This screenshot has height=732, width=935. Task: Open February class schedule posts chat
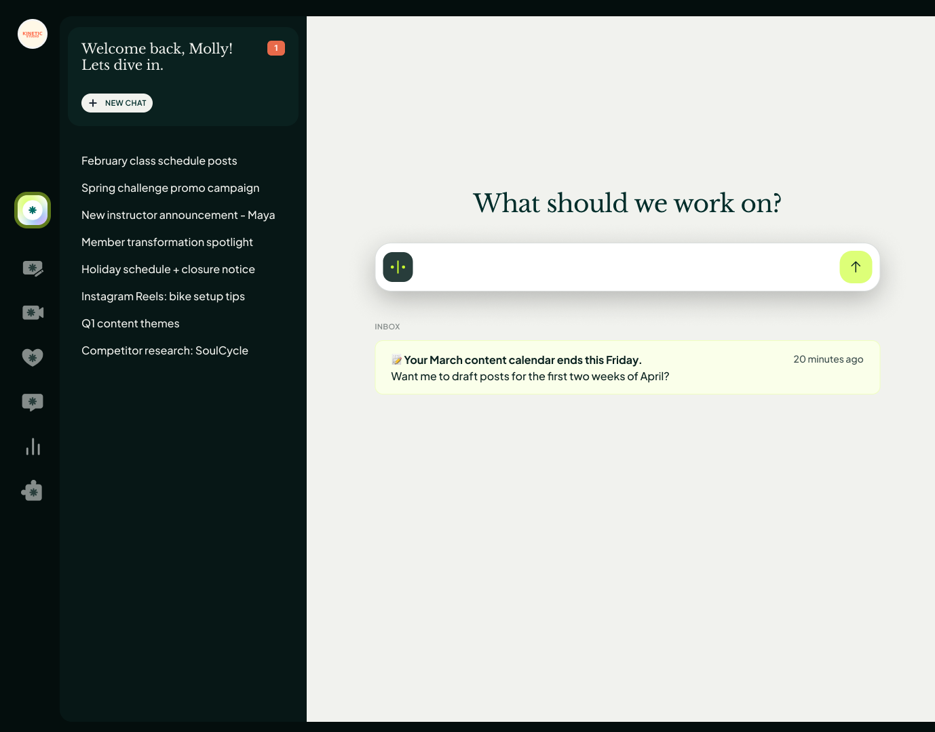pyautogui.click(x=159, y=161)
